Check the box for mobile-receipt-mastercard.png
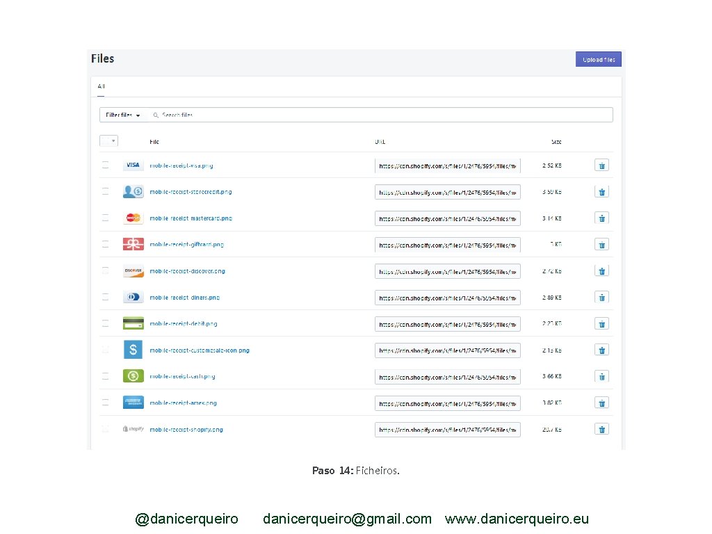Screen dimensions: 712x534 pos(106,218)
